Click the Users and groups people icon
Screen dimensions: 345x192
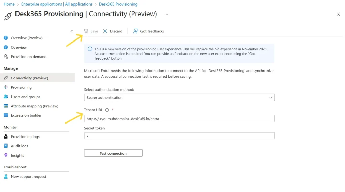pyautogui.click(x=6, y=97)
